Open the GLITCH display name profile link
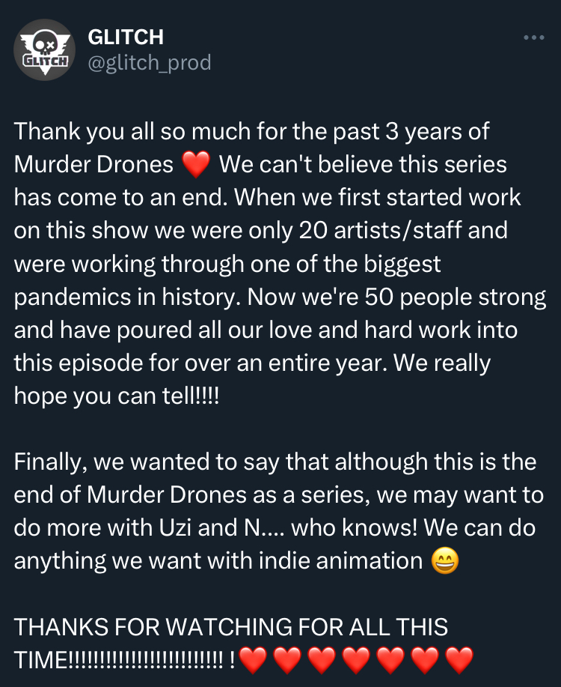 pos(126,36)
